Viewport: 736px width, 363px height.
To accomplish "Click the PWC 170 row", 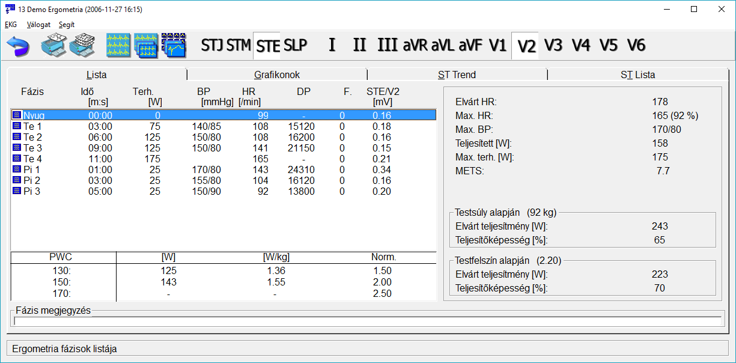I will point(224,293).
